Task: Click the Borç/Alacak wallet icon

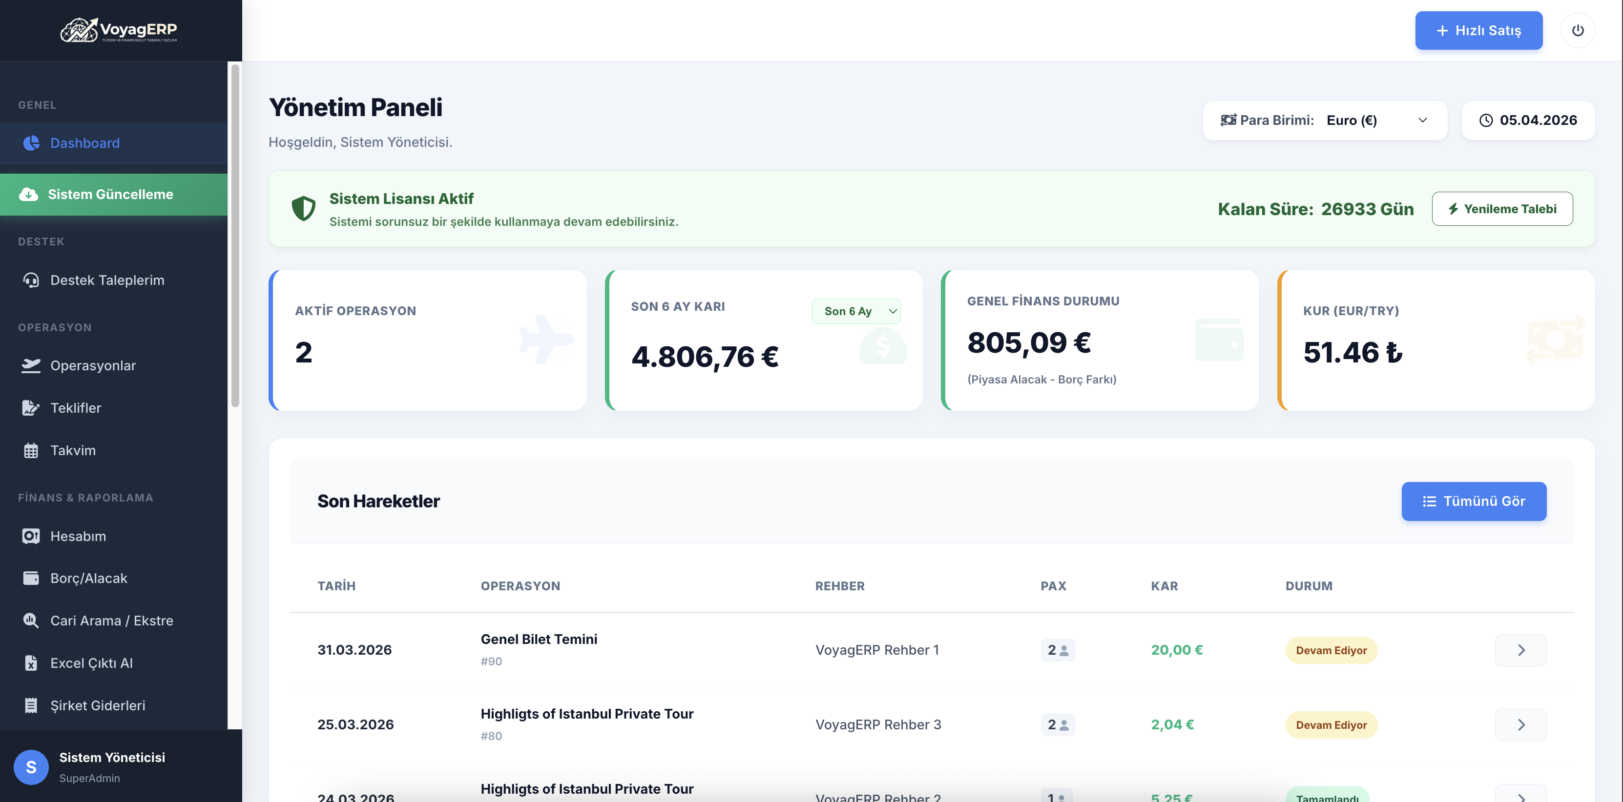Action: pyautogui.click(x=31, y=577)
